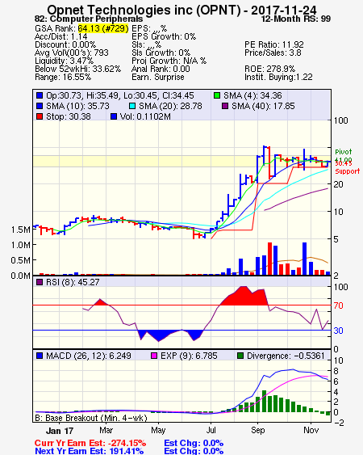
Task: Click the tallest red volume bar in September
Action: [269, 259]
